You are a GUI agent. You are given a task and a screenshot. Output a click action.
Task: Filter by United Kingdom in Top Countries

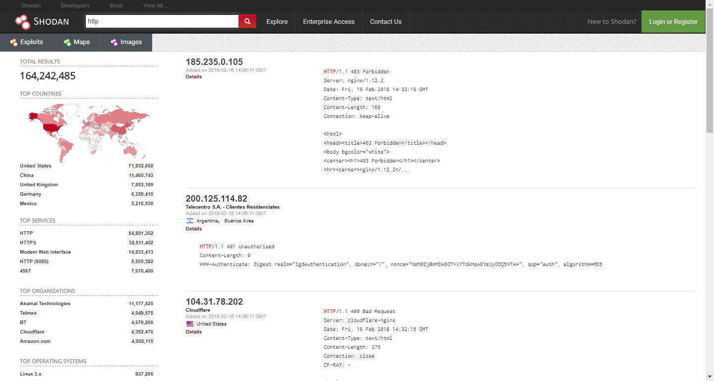(x=39, y=185)
